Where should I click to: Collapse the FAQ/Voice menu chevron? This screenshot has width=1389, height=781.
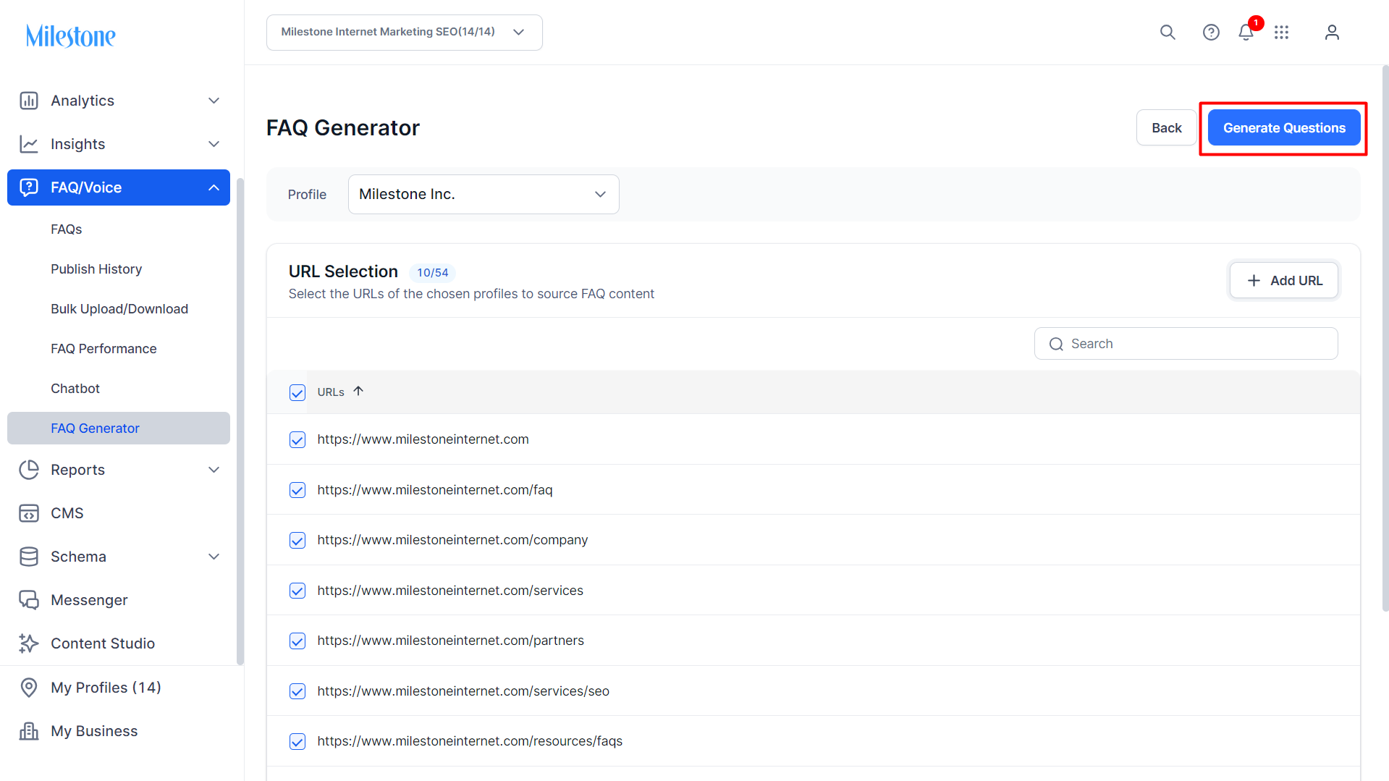point(214,187)
